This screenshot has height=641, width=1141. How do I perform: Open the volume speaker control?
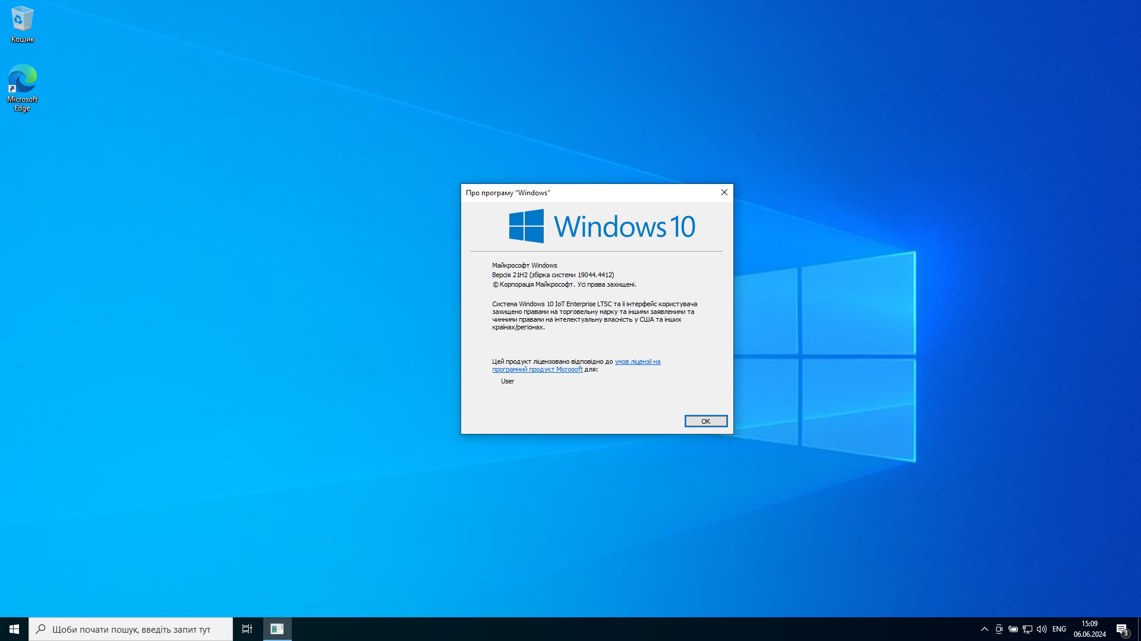1042,629
